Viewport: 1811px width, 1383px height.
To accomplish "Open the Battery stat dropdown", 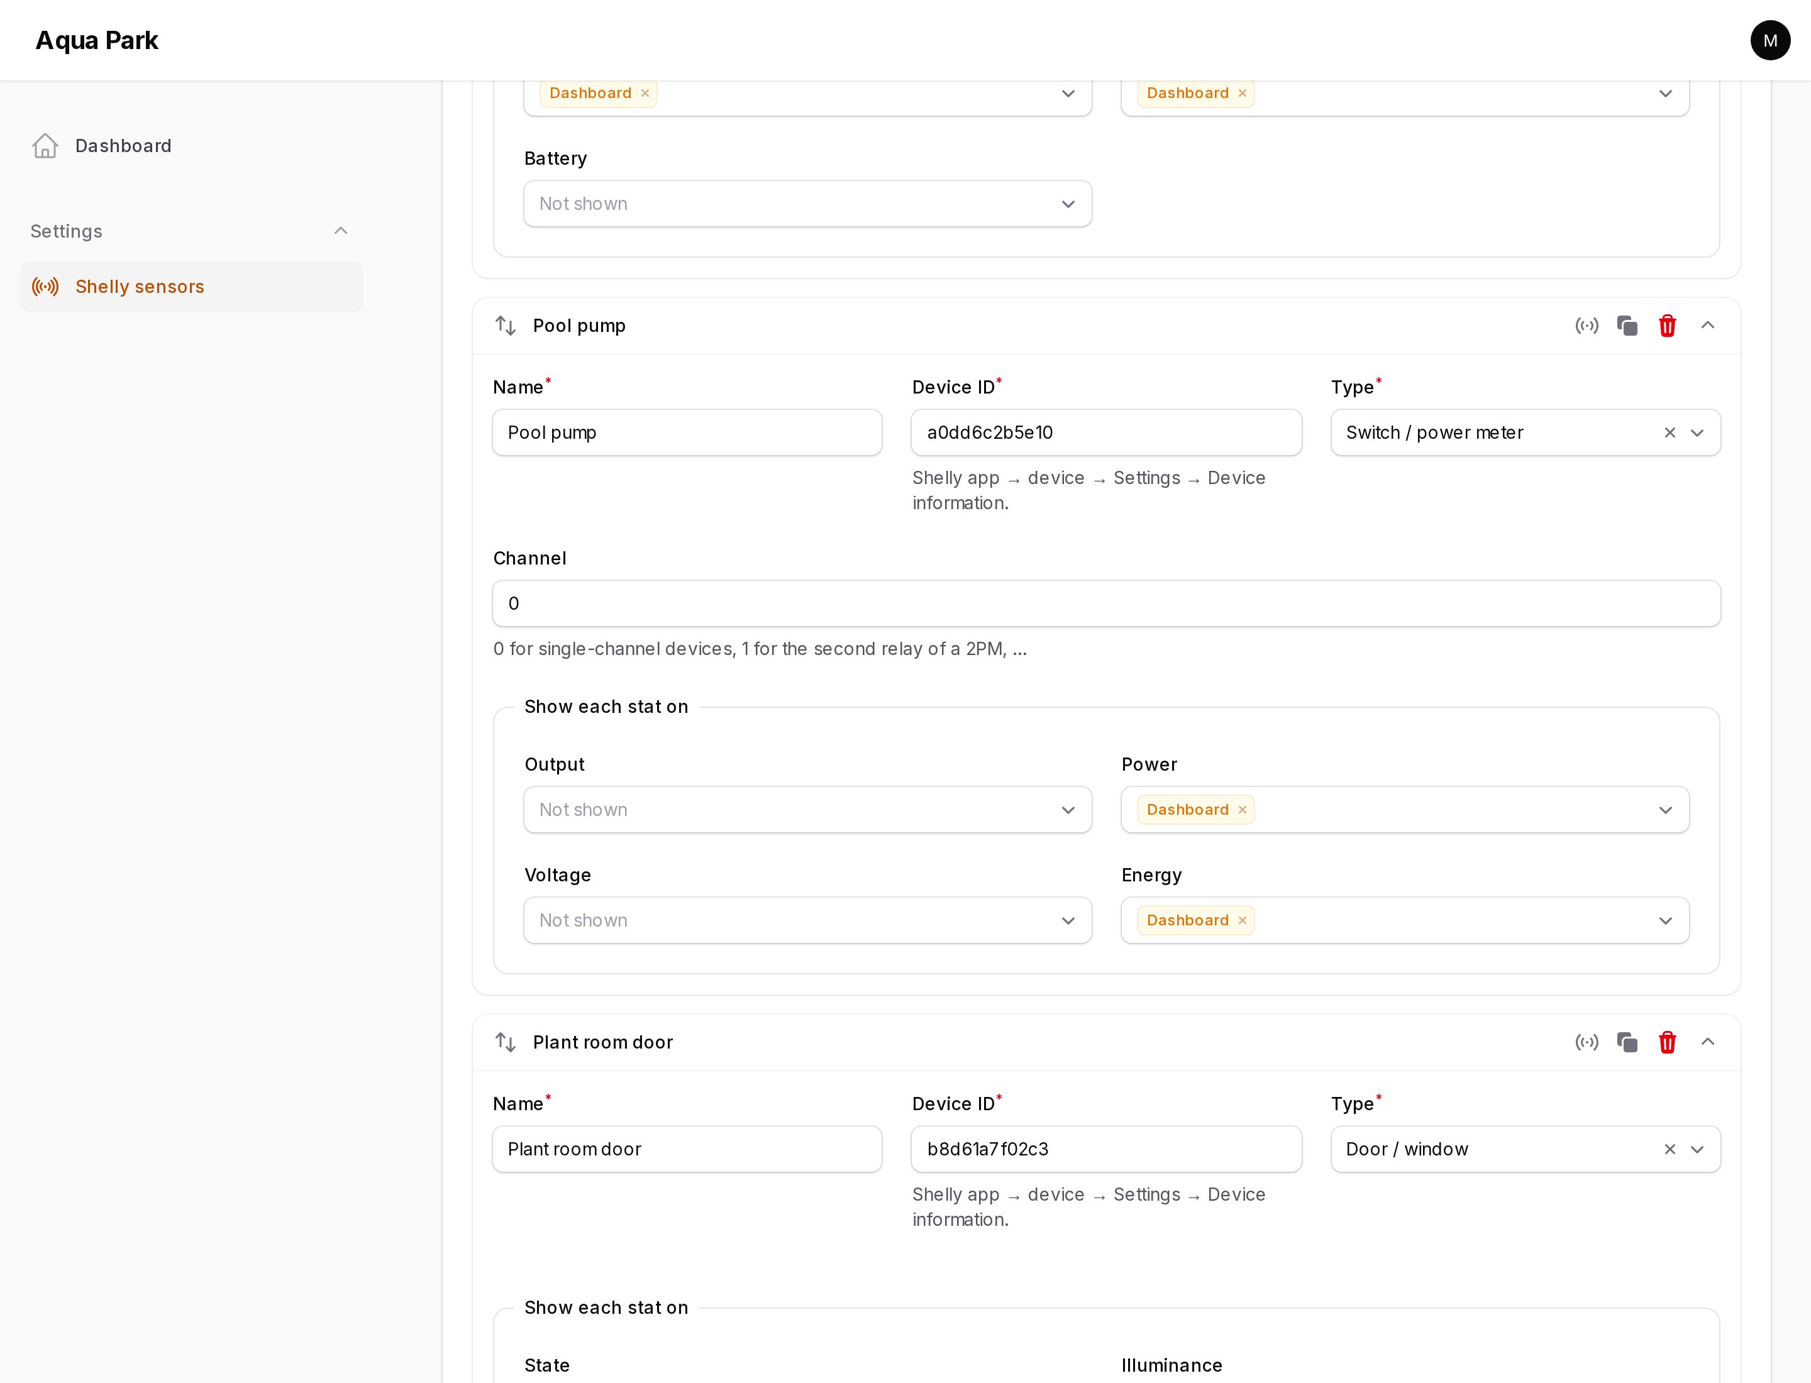I will click(807, 203).
